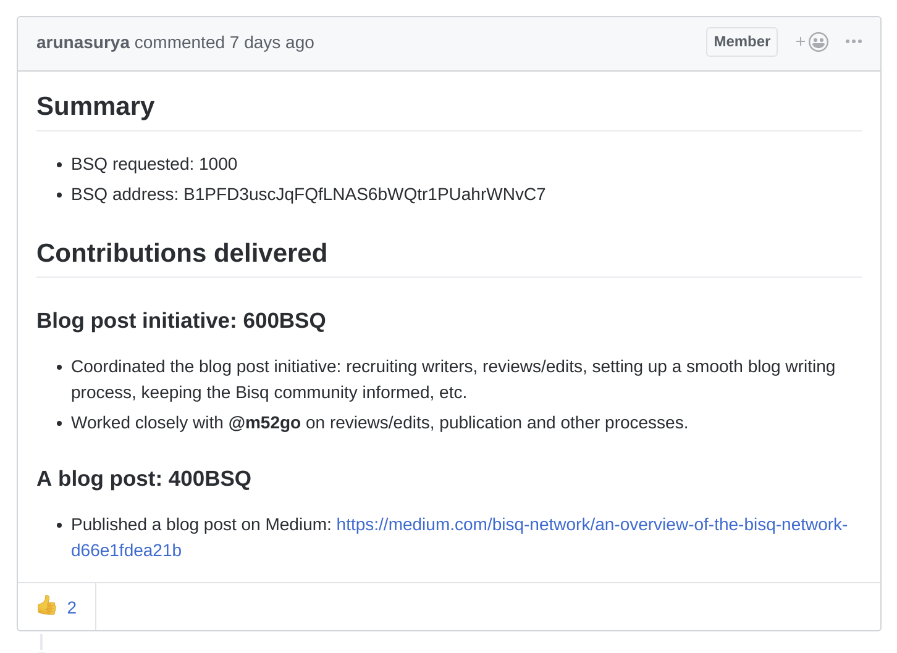Click the word "commented" in the header
The image size is (897, 653).
(x=179, y=43)
